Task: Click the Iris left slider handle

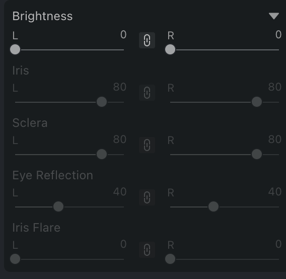Action: coord(102,102)
